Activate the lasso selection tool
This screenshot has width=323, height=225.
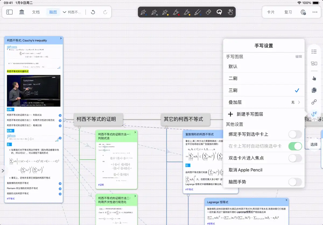[x=219, y=12]
